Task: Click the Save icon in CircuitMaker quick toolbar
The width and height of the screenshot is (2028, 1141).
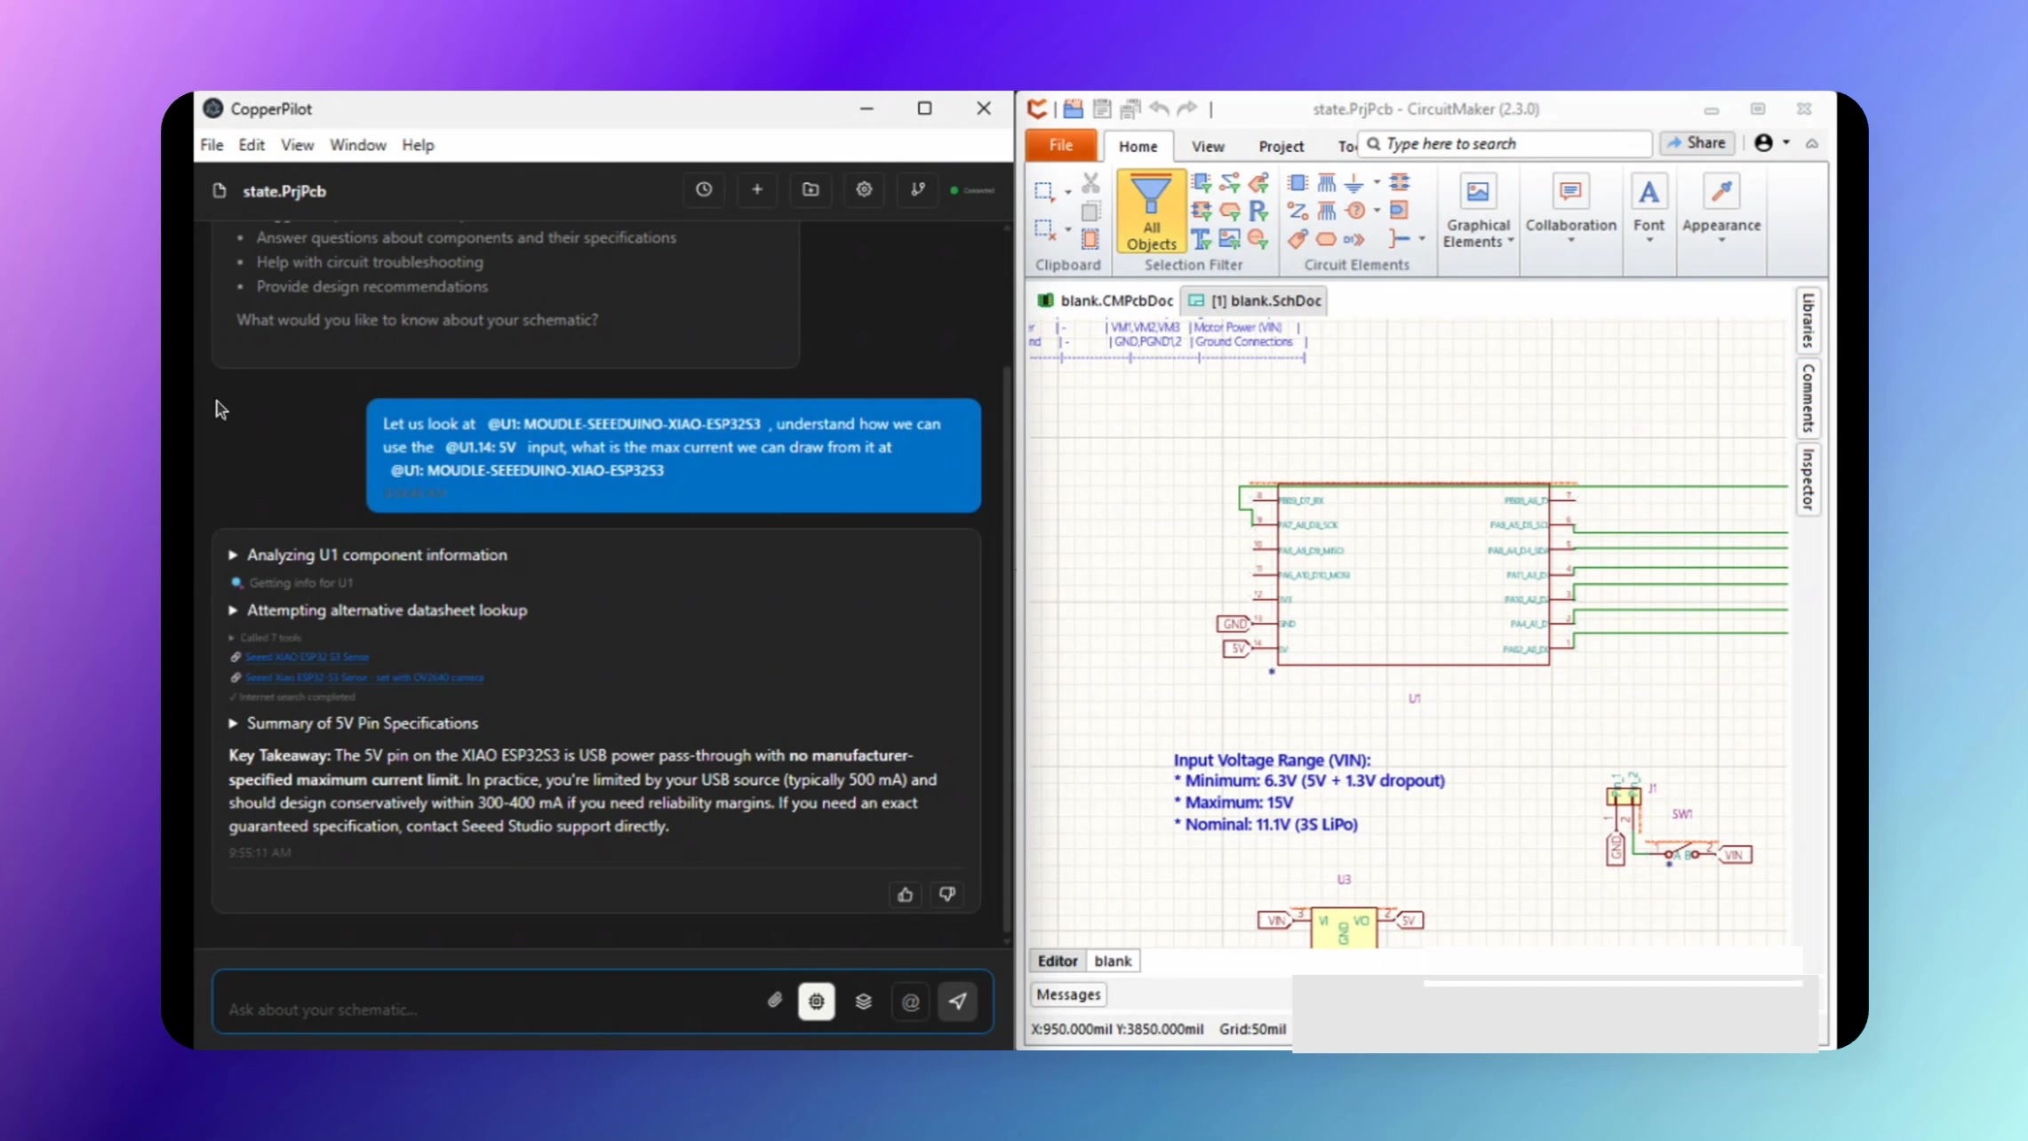Action: pyautogui.click(x=1102, y=108)
